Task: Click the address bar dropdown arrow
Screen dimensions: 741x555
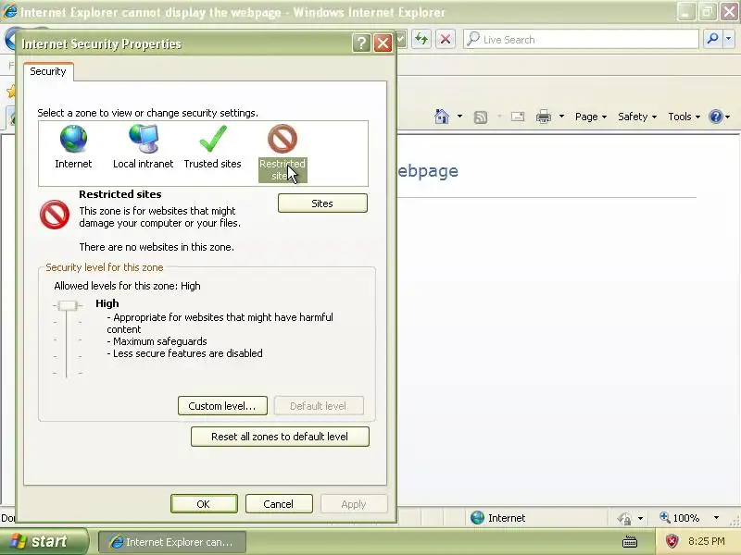Action: click(402, 39)
